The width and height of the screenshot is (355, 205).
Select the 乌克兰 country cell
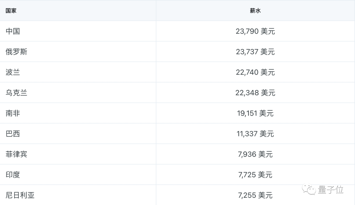point(16,93)
